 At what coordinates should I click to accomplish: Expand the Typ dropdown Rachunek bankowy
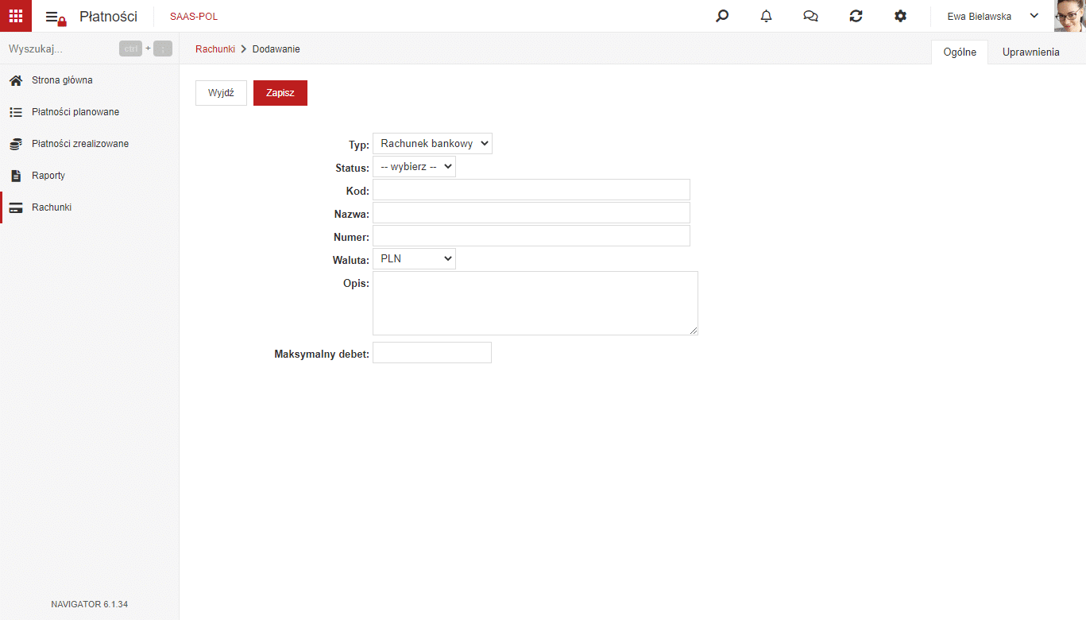click(x=432, y=144)
